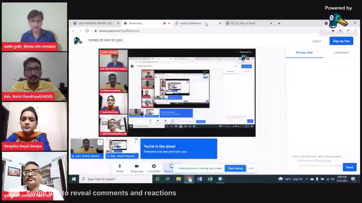The image size is (362, 203).
Task: Open Excel from the taskbar
Action: pyautogui.click(x=210, y=179)
